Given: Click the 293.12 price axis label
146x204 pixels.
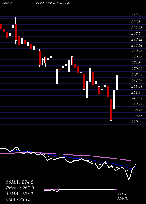Looking at the screenshot, I should 137,39.
